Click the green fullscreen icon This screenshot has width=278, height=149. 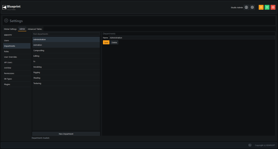click(x=267, y=7)
